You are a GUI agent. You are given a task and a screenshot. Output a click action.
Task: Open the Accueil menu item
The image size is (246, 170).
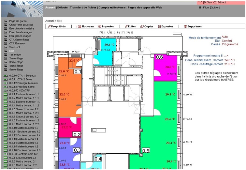(x=50, y=7)
